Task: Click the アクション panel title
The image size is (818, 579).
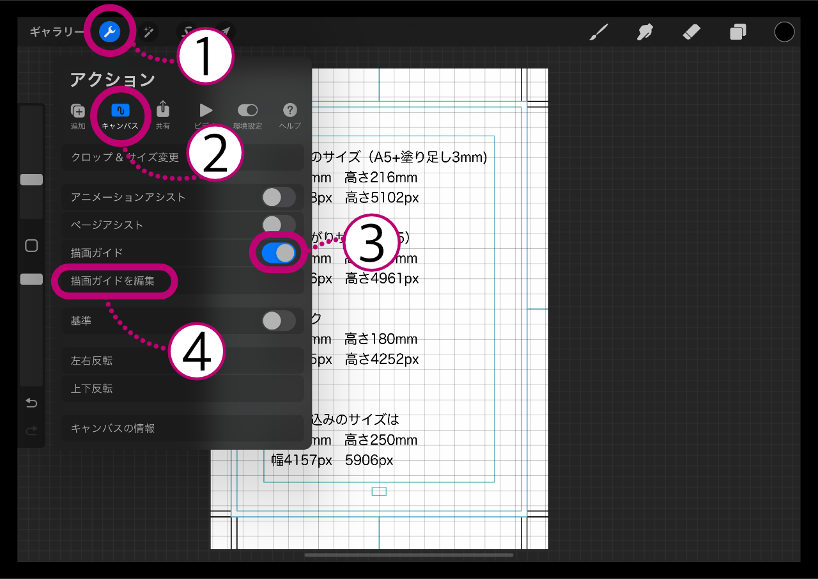Action: click(x=112, y=79)
